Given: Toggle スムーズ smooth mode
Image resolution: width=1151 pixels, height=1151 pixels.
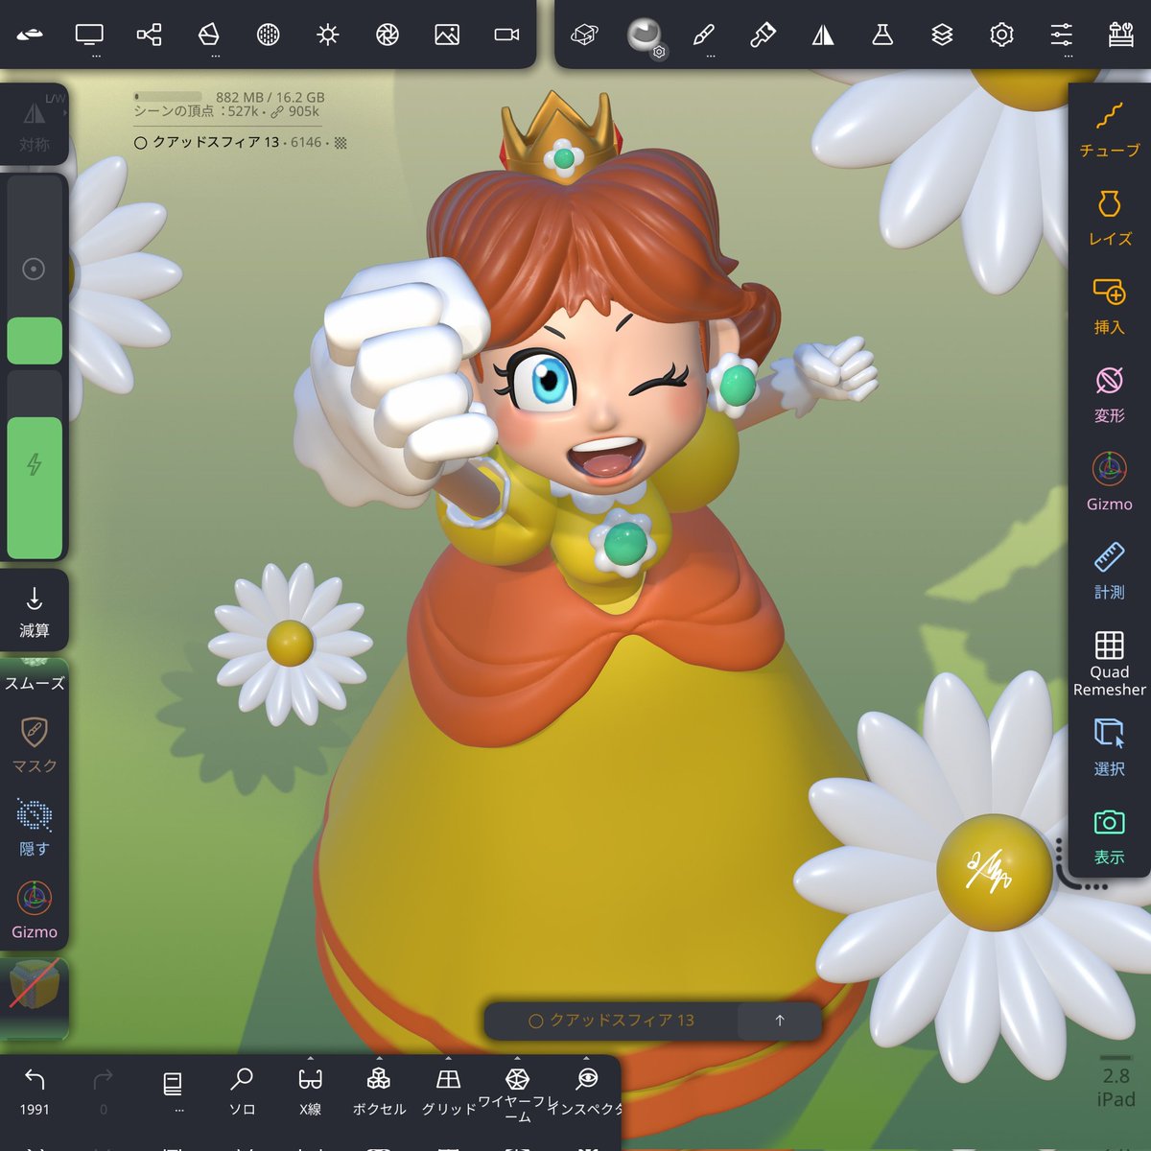Looking at the screenshot, I should tap(35, 677).
